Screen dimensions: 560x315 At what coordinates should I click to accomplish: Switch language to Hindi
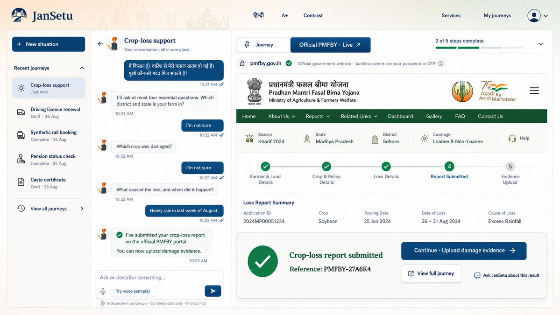(x=259, y=15)
